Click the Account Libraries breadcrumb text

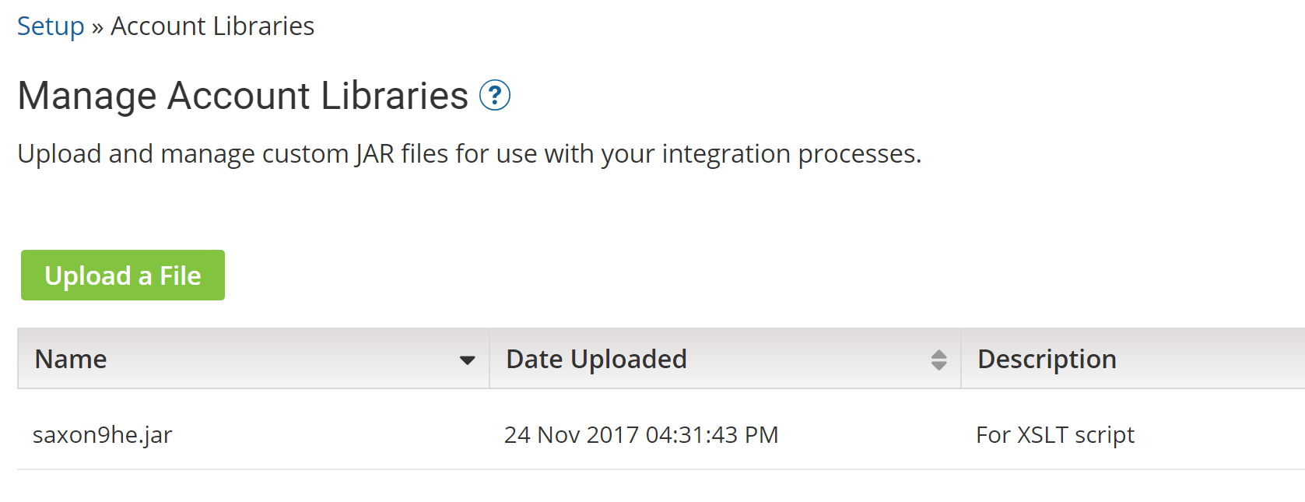click(x=212, y=26)
